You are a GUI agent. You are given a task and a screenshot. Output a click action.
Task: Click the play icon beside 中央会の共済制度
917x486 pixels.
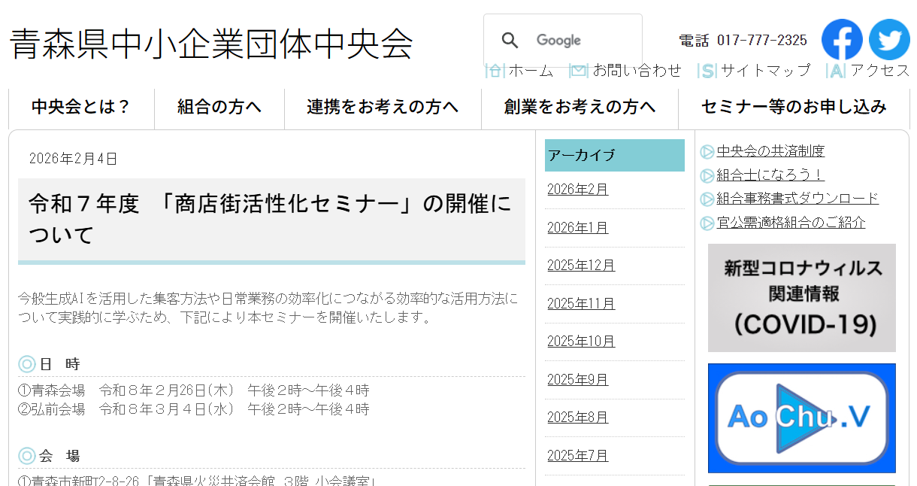pos(707,151)
